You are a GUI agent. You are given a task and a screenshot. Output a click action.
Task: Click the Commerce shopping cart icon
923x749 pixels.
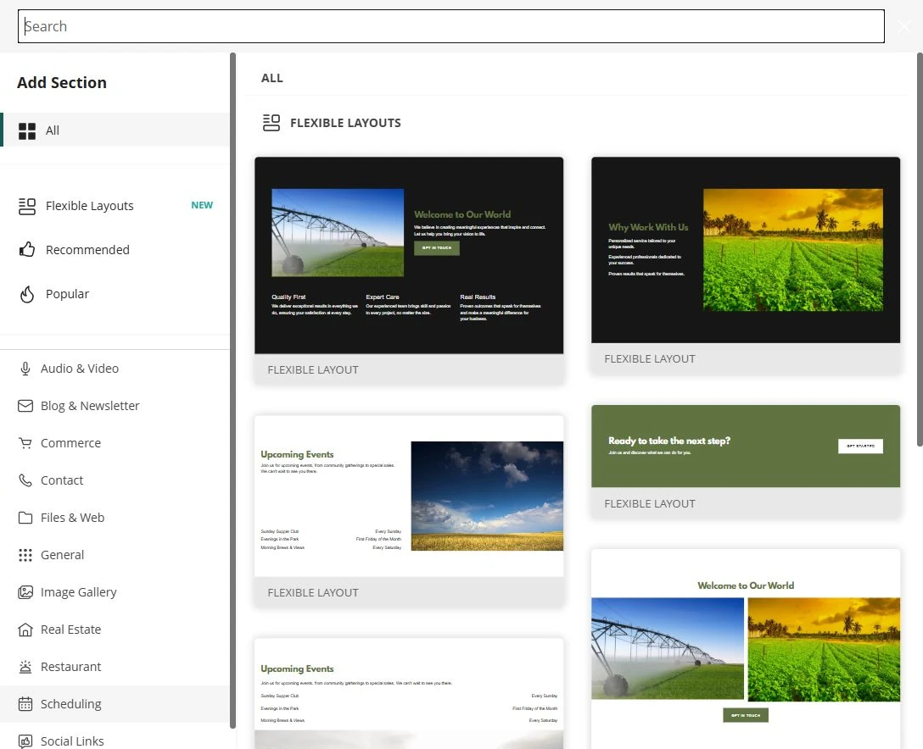point(25,443)
